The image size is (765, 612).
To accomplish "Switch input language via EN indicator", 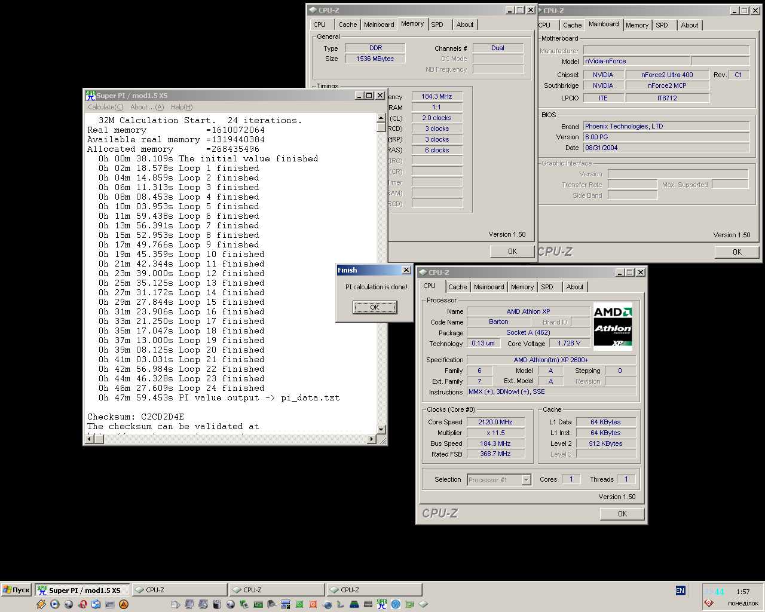I will coord(680,590).
